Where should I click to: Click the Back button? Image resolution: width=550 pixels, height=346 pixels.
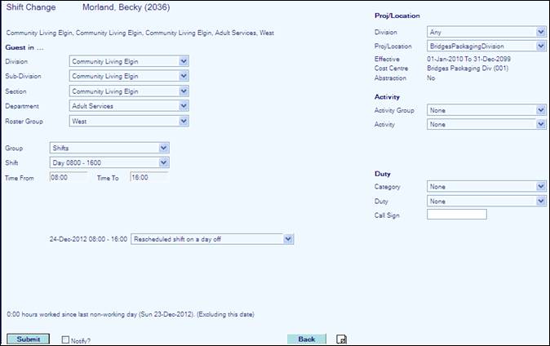(306, 339)
